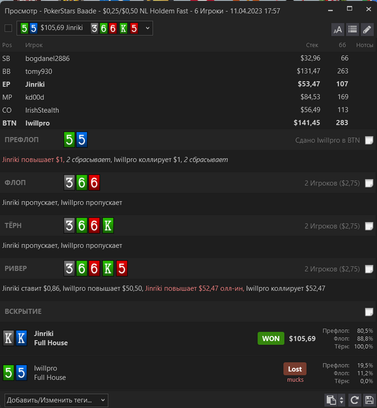Open the Добавить/Изменить теги dropdown

pyautogui.click(x=56, y=400)
